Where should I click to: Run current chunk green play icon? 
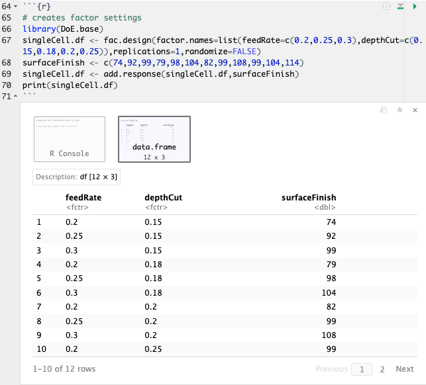coord(415,6)
